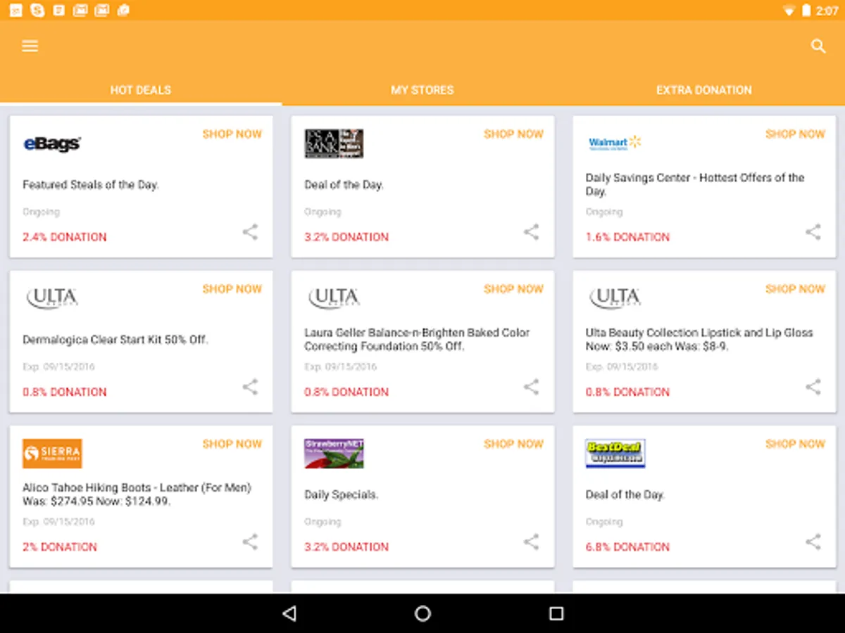Tap the '2.4% DONATION' label
This screenshot has height=633, width=845.
tap(65, 237)
